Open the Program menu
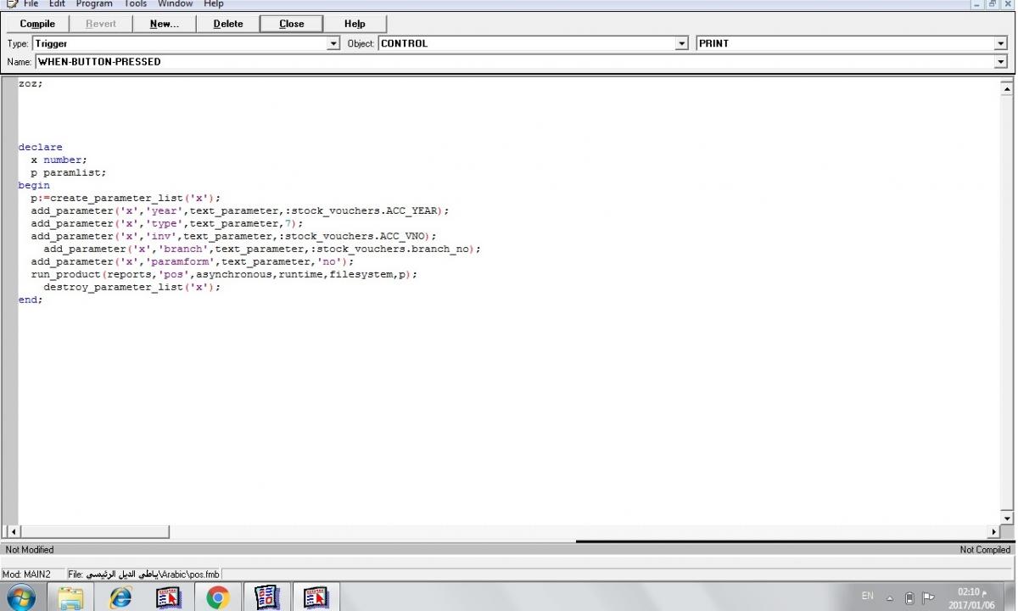The height and width of the screenshot is (611, 1018). (x=94, y=4)
